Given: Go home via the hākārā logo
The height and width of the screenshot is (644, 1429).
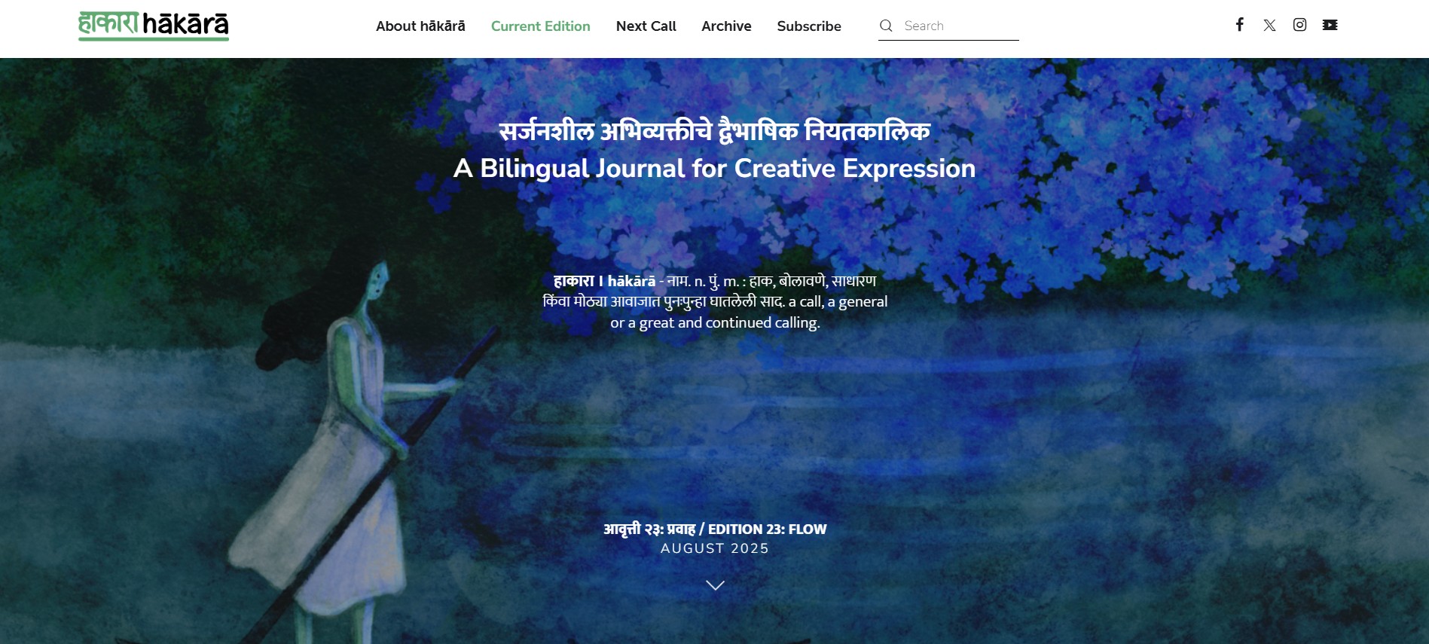Looking at the screenshot, I should (154, 26).
